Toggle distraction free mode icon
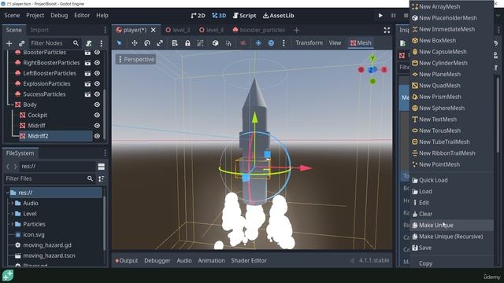 coord(387,30)
